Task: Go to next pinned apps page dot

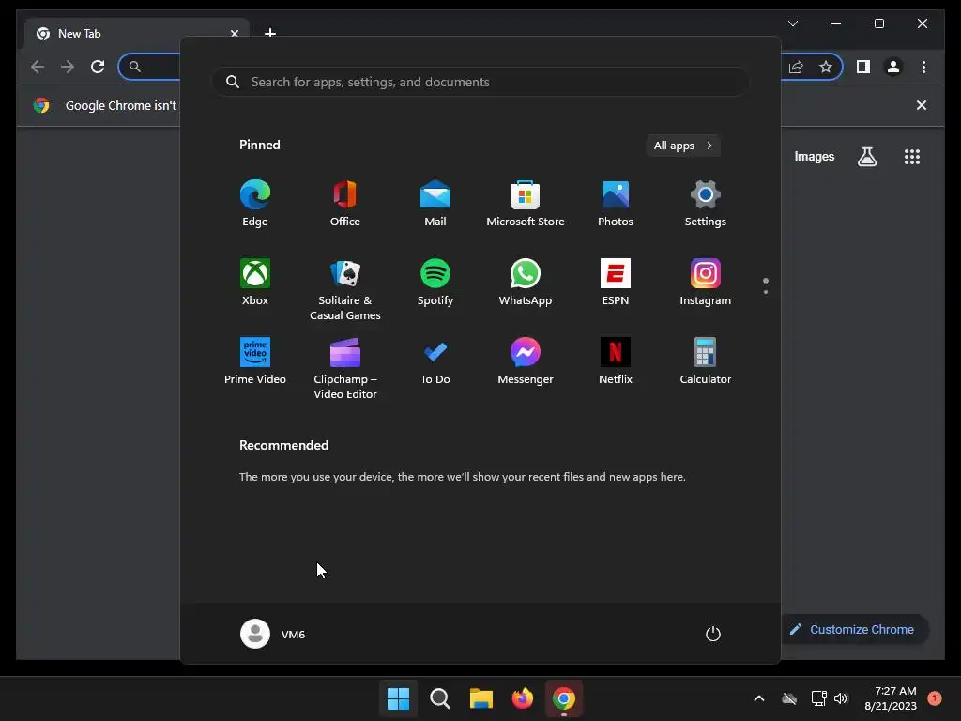Action: [766, 292]
